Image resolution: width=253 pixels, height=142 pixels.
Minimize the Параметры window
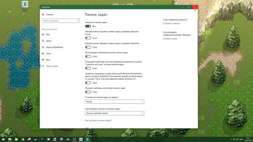click(183, 7)
